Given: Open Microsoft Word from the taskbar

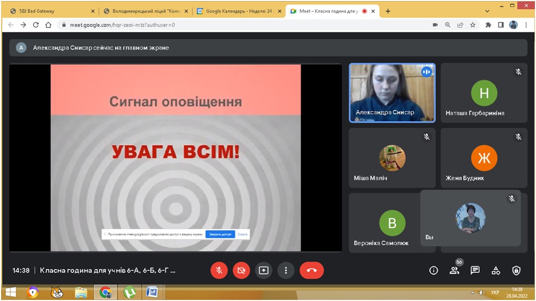Looking at the screenshot, I should click(x=151, y=292).
